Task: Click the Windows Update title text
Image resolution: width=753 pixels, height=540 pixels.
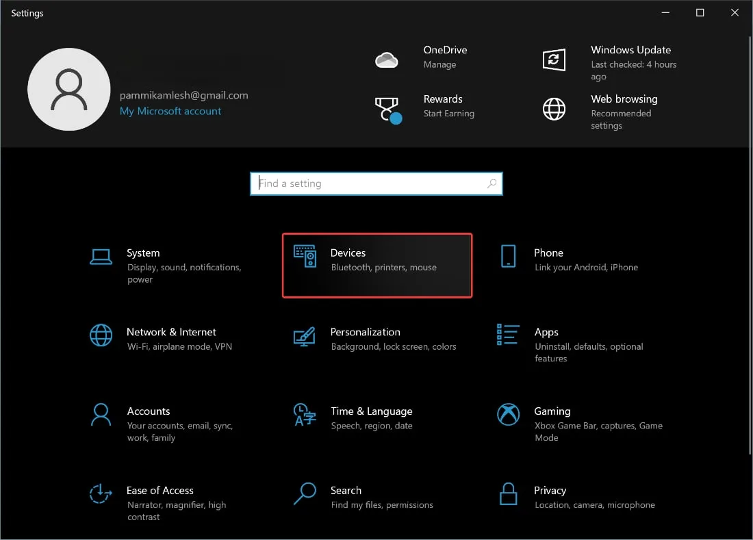Action: [631, 50]
